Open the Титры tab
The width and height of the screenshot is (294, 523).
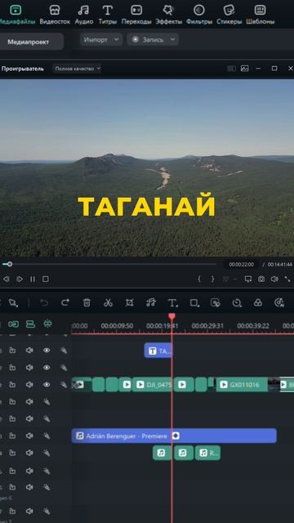[x=107, y=15]
